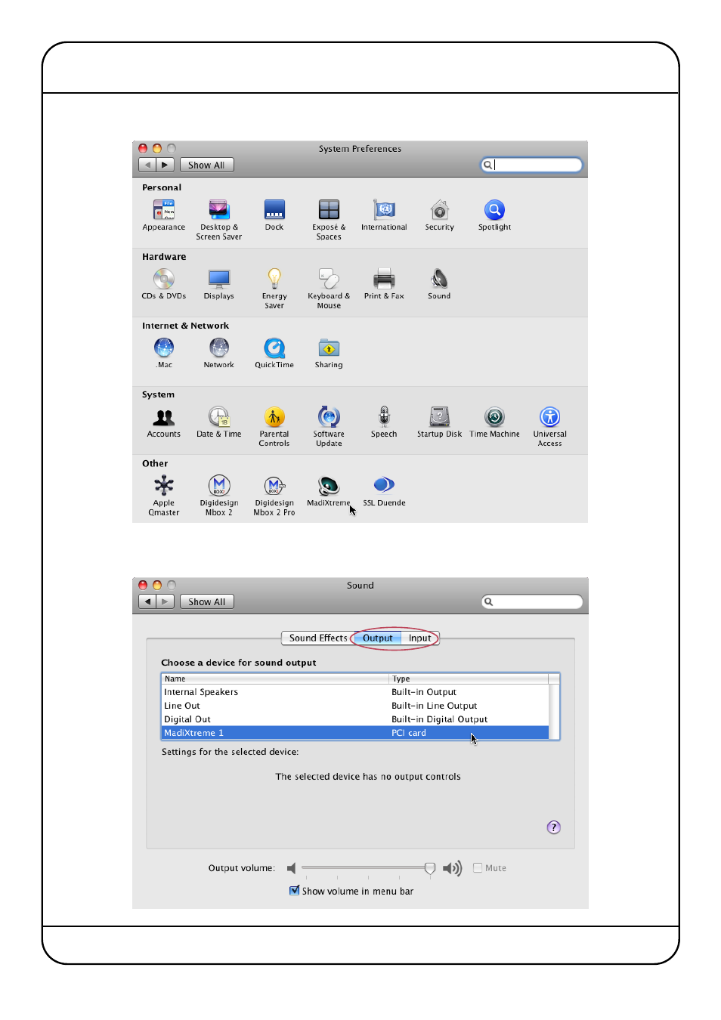Viewport: 721px width, 1020px height.
Task: Click the high volume speaker icon
Action: tap(452, 869)
